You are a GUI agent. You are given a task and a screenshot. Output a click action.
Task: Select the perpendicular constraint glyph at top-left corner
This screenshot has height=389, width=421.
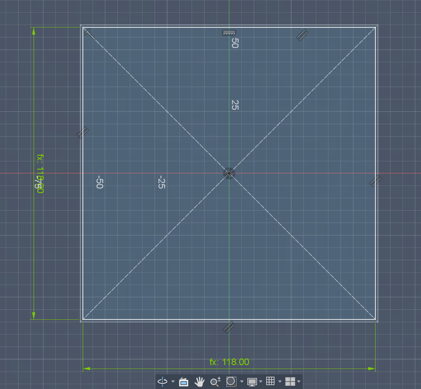(x=89, y=34)
